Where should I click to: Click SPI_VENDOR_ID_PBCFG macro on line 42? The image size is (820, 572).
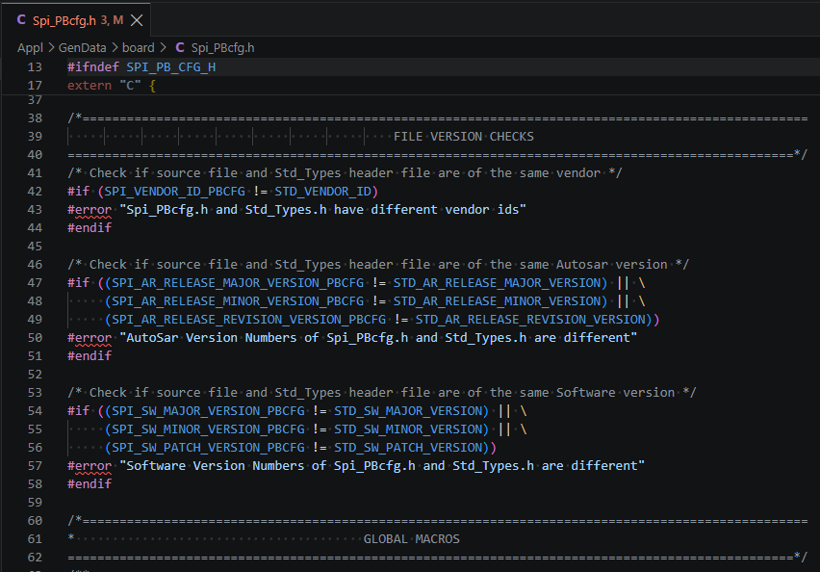coord(174,191)
